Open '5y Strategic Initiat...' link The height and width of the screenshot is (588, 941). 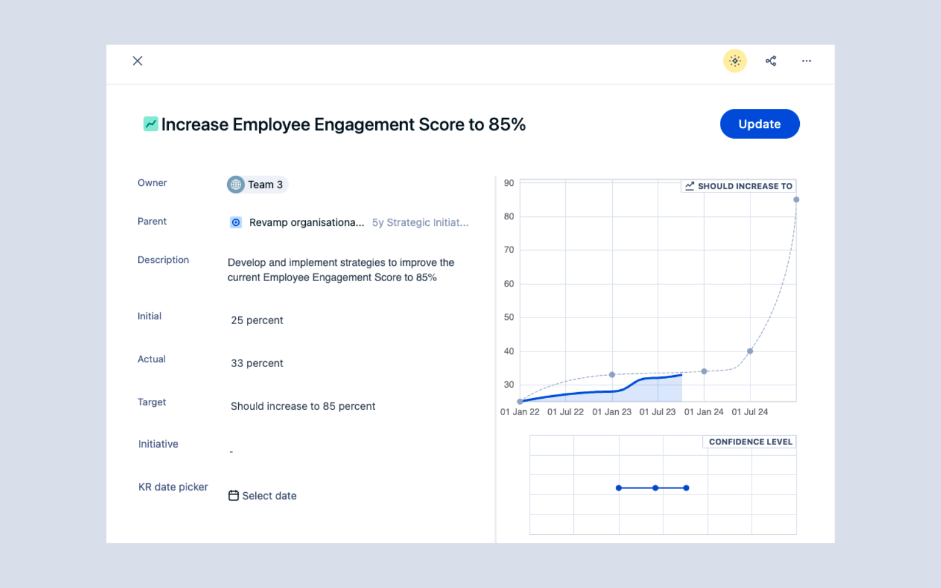[420, 222]
